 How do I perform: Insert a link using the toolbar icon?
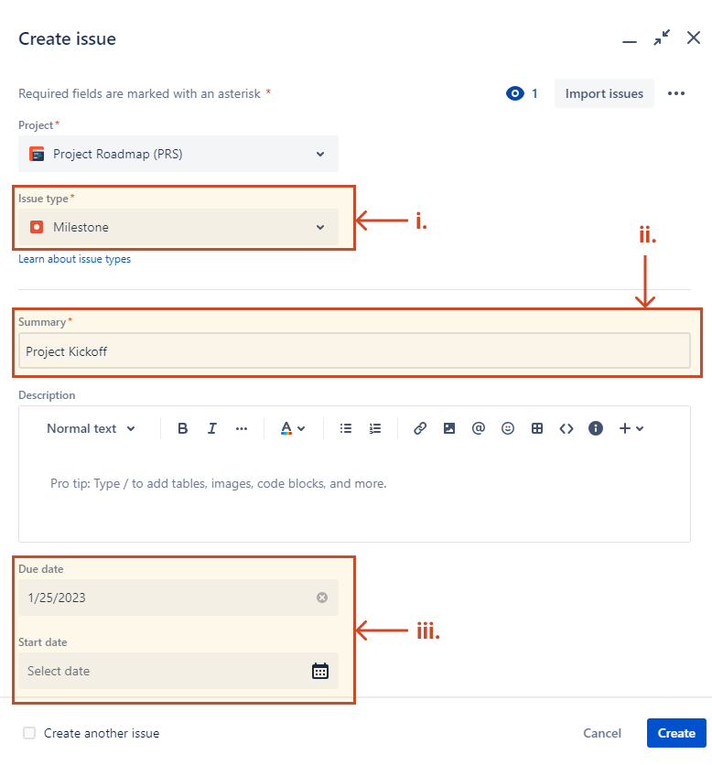420,428
